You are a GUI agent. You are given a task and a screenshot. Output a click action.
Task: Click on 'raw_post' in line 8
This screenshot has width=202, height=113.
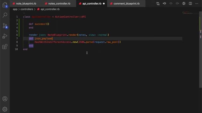tap(112, 42)
